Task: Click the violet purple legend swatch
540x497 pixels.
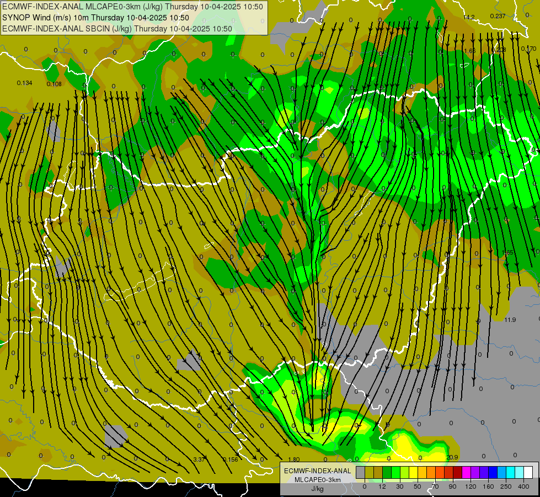Action: (x=475, y=473)
